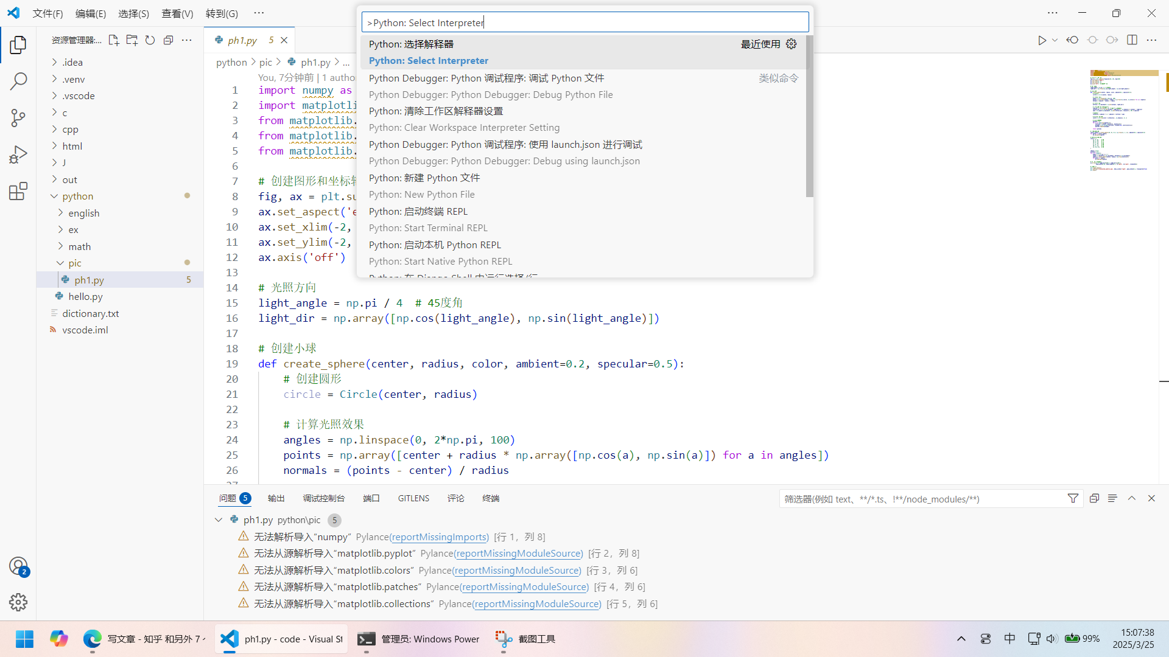This screenshot has height=657, width=1169.
Task: Open the run button dropdown arrow
Action: (x=1055, y=40)
